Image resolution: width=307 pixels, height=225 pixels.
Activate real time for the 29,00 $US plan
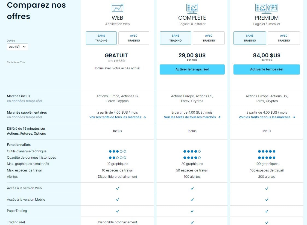click(192, 69)
